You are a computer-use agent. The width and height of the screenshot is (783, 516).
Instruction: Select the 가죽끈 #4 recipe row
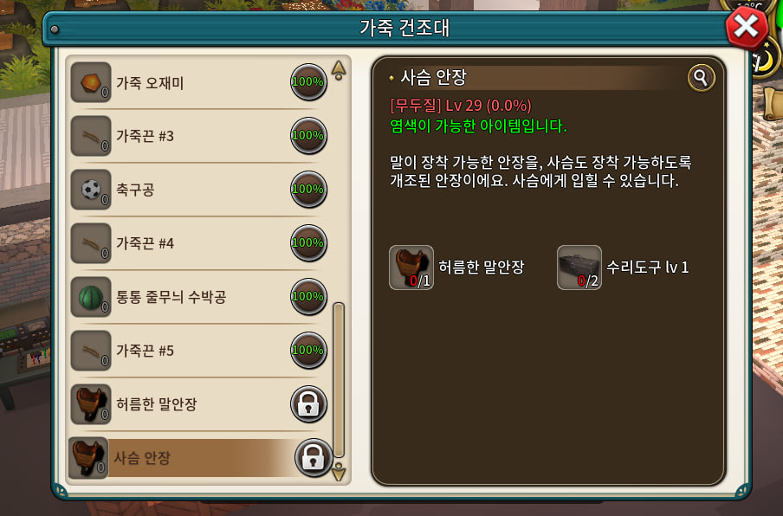(200, 243)
